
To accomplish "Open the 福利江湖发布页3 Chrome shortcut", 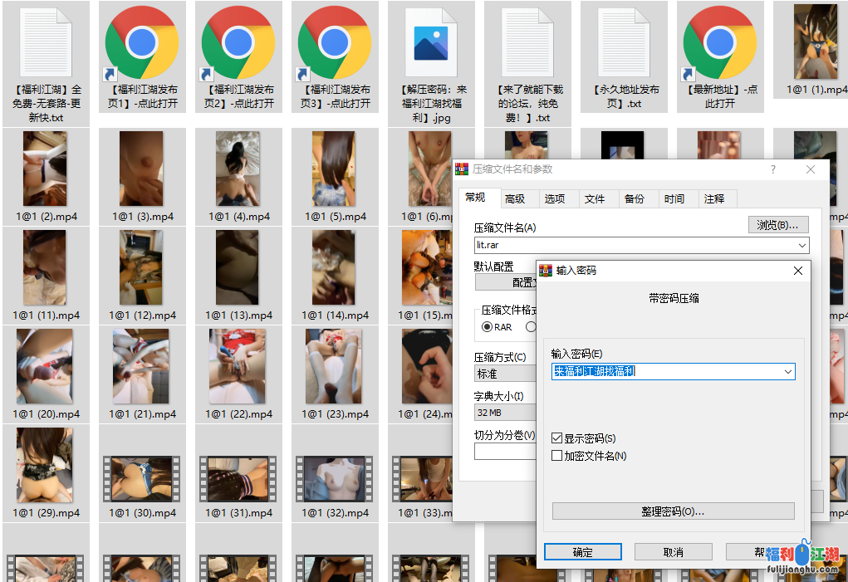I will [x=335, y=42].
